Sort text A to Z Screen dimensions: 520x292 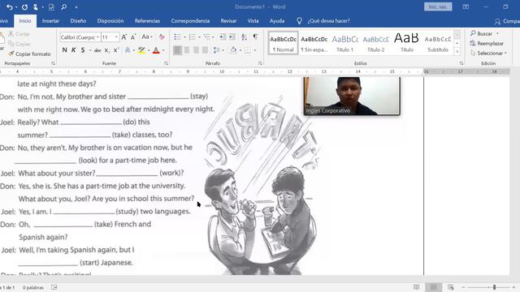pos(244,37)
